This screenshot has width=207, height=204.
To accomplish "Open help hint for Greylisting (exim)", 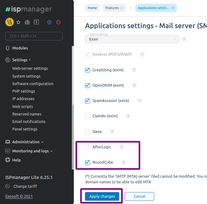I will tap(134, 70).
